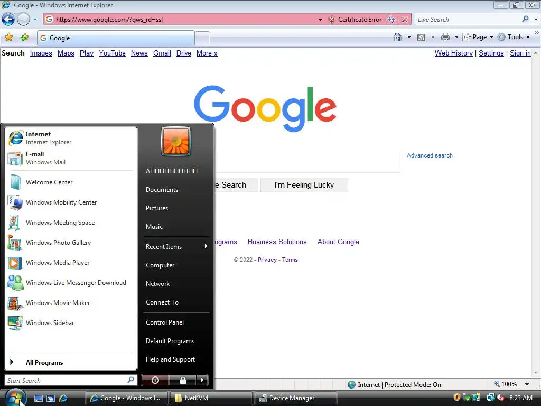This screenshot has height=406, width=541.
Task: Click the More » link
Action: 207,53
